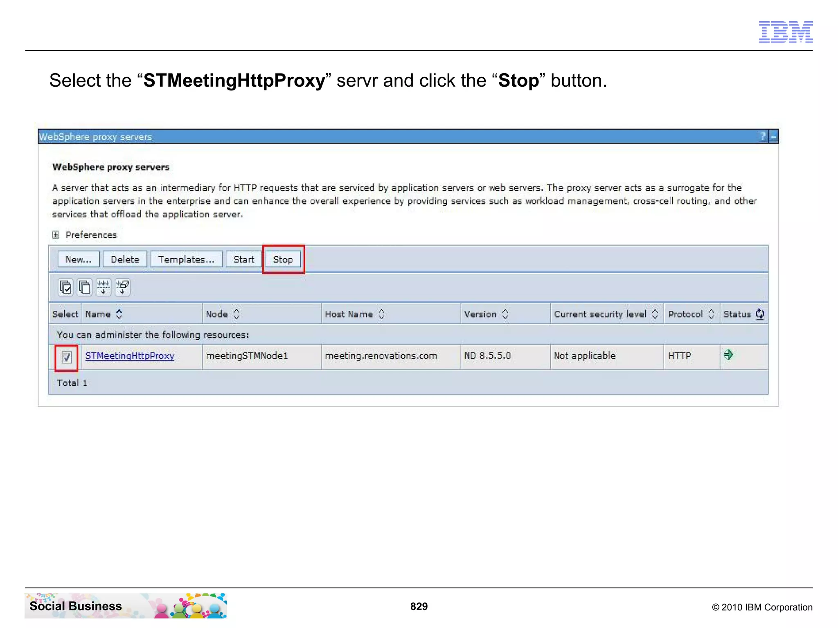This screenshot has width=838, height=628.
Task: Expand the Preferences section
Action: (56, 235)
